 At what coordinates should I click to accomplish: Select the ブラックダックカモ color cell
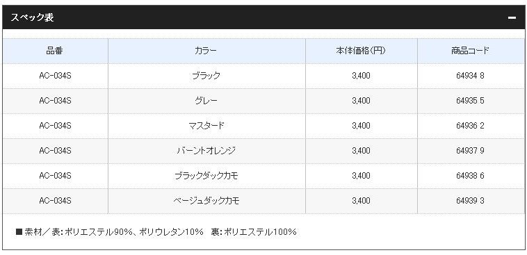coord(206,176)
